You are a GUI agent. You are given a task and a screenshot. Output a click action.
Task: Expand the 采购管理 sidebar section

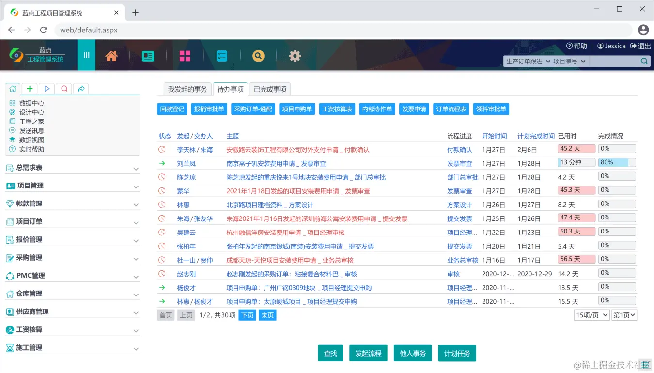pyautogui.click(x=73, y=258)
